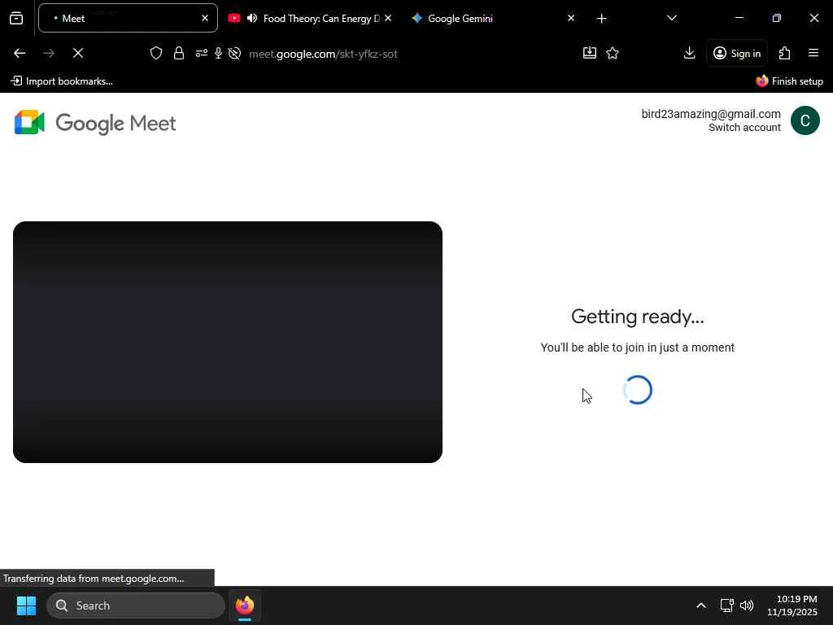Switch to the Google Gemini tab
The height and width of the screenshot is (625, 833).
coord(491,18)
